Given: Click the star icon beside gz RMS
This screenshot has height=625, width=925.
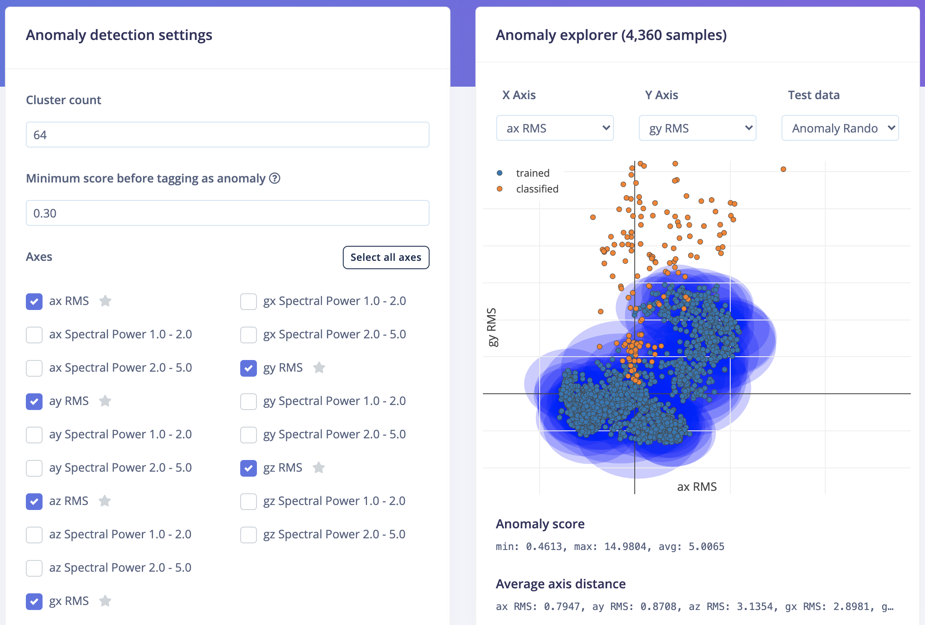Looking at the screenshot, I should click(x=319, y=467).
